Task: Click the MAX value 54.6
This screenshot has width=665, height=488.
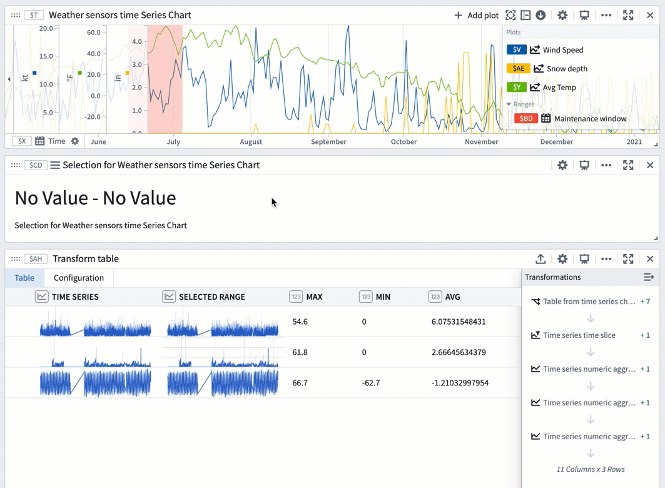Action: [x=300, y=322]
